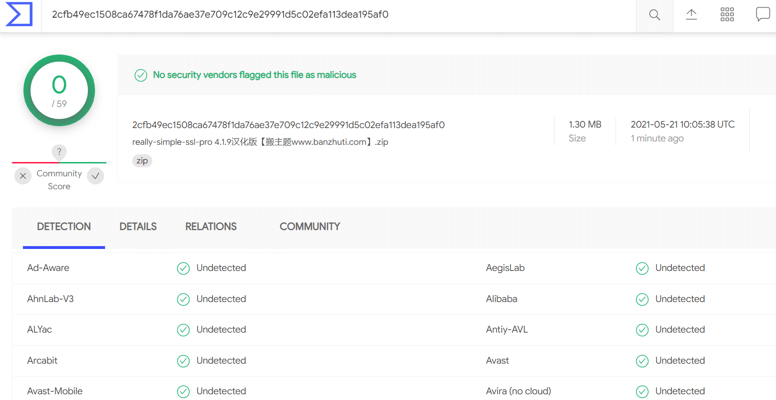This screenshot has height=400, width=776.
Task: Open the comments chat bubble icon
Action: [x=763, y=14]
